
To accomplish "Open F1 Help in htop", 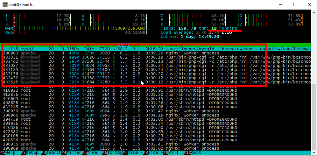I will pos(11,152).
